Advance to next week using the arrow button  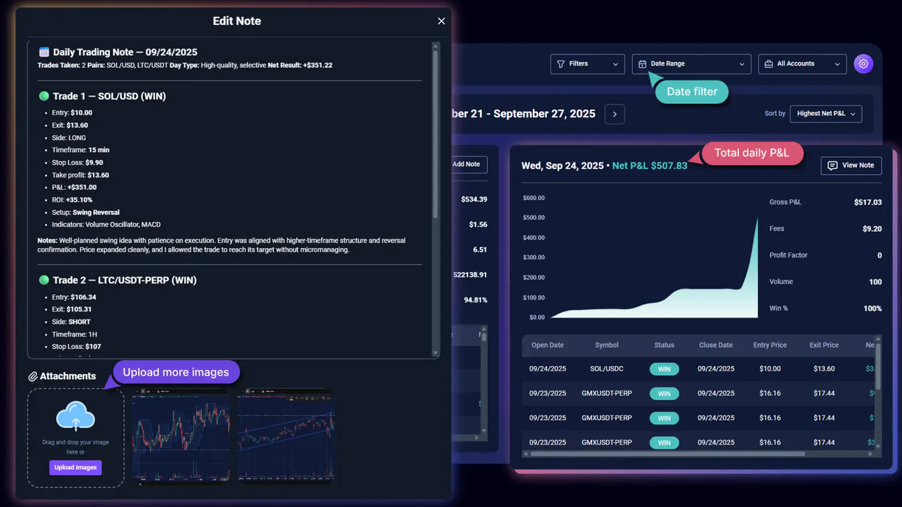614,114
